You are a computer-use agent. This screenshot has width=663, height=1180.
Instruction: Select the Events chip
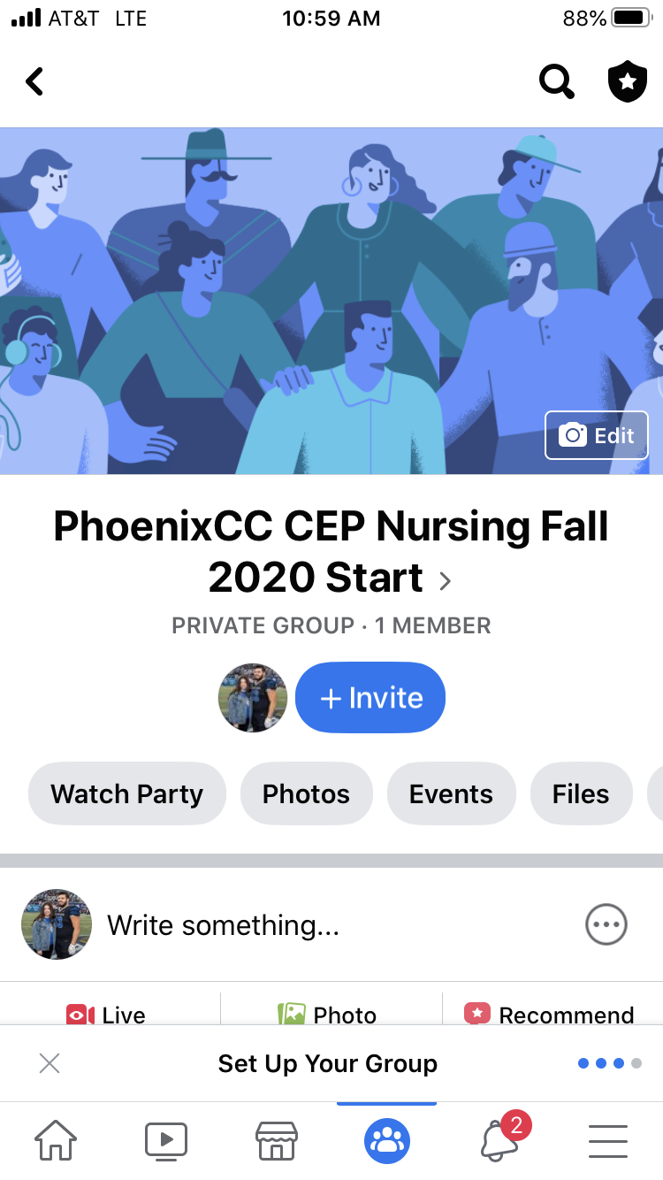click(x=451, y=793)
